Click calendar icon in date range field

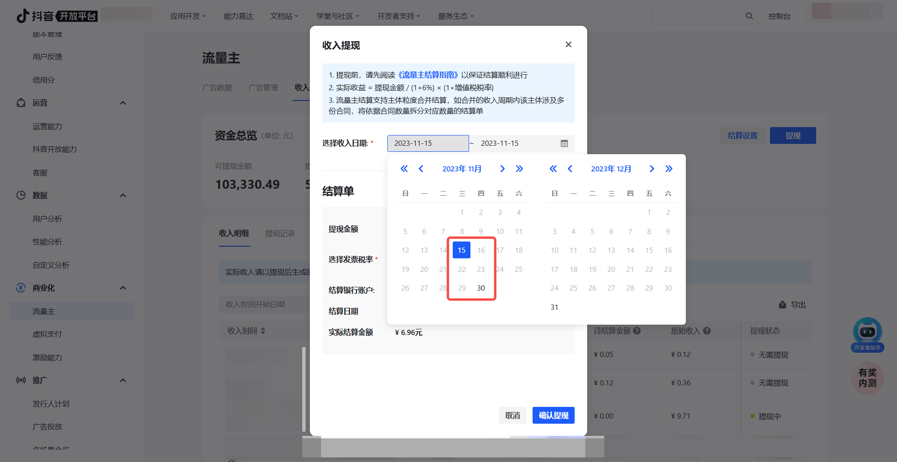(564, 143)
